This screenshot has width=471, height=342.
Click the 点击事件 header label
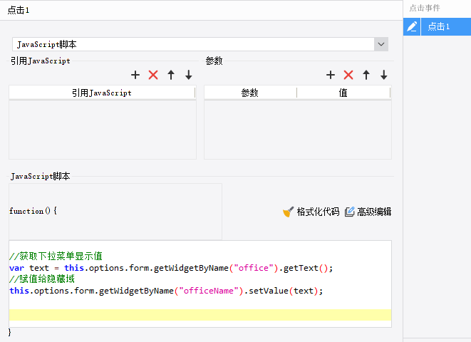(x=425, y=8)
